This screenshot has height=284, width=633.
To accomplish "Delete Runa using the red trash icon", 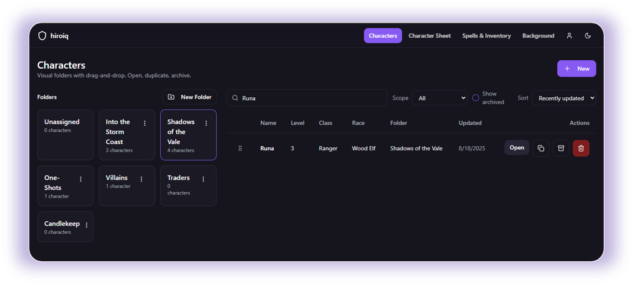I will tap(581, 149).
